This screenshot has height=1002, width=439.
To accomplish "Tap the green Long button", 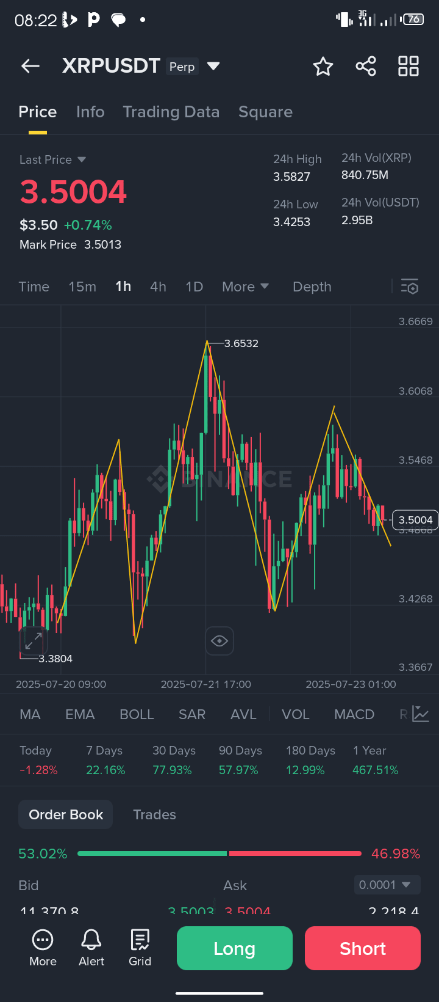I will point(235,948).
